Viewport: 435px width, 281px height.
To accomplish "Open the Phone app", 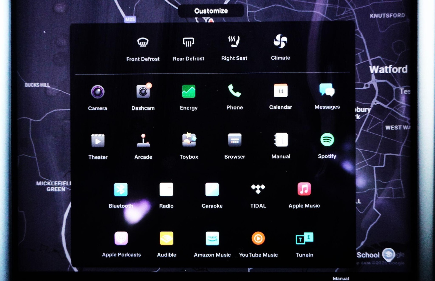I will pos(234,91).
